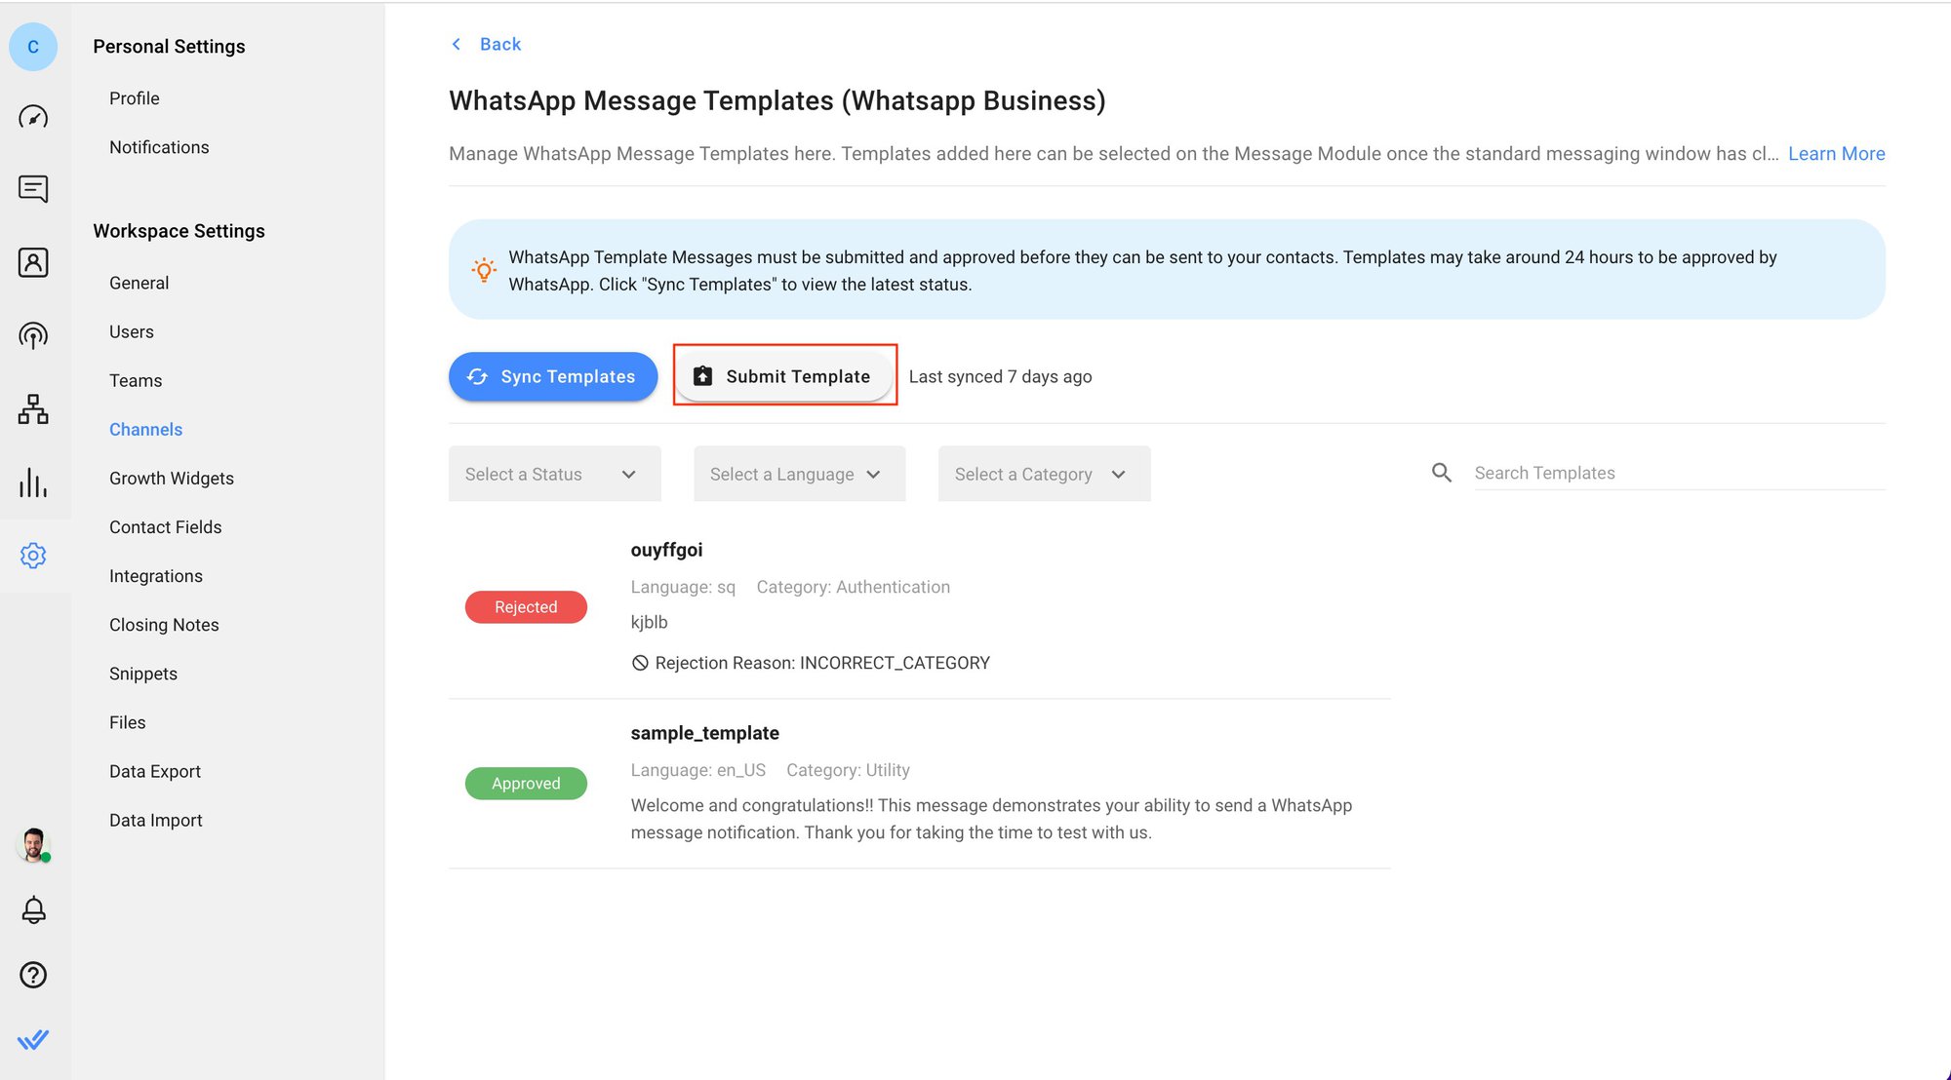Open Notifications under Personal Settings
The image size is (1951, 1080).
click(x=159, y=147)
